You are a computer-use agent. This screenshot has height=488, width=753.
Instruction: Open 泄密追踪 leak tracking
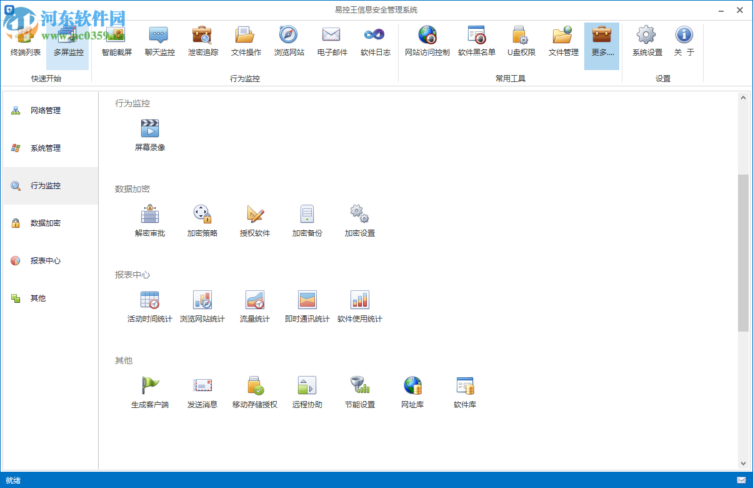click(x=203, y=41)
